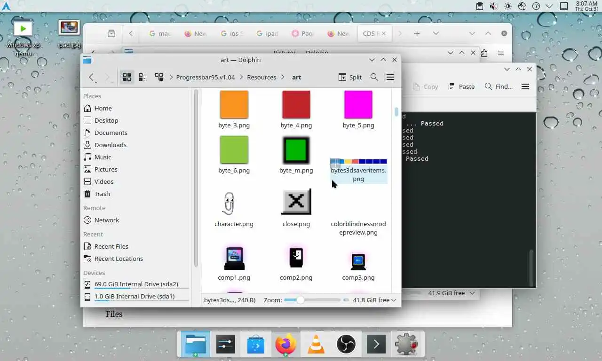
Task: Expand breadcrumb arrow before art
Action: point(283,77)
